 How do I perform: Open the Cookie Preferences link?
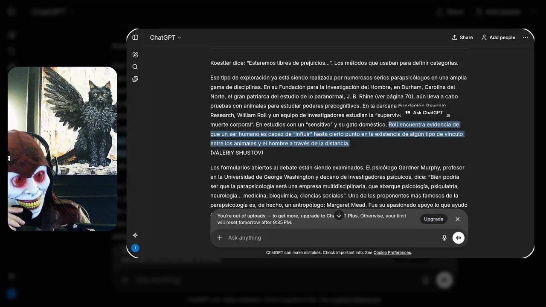pyautogui.click(x=392, y=252)
